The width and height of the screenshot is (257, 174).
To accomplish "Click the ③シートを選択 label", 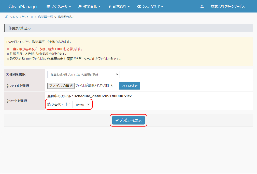I will [x=16, y=101].
